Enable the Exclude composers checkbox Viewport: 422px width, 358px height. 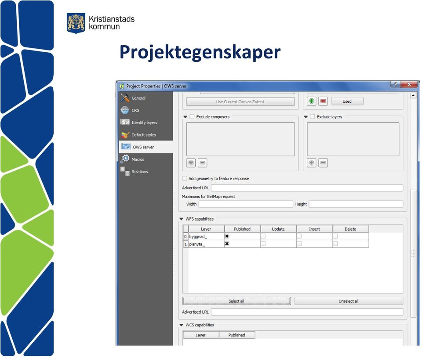[192, 117]
